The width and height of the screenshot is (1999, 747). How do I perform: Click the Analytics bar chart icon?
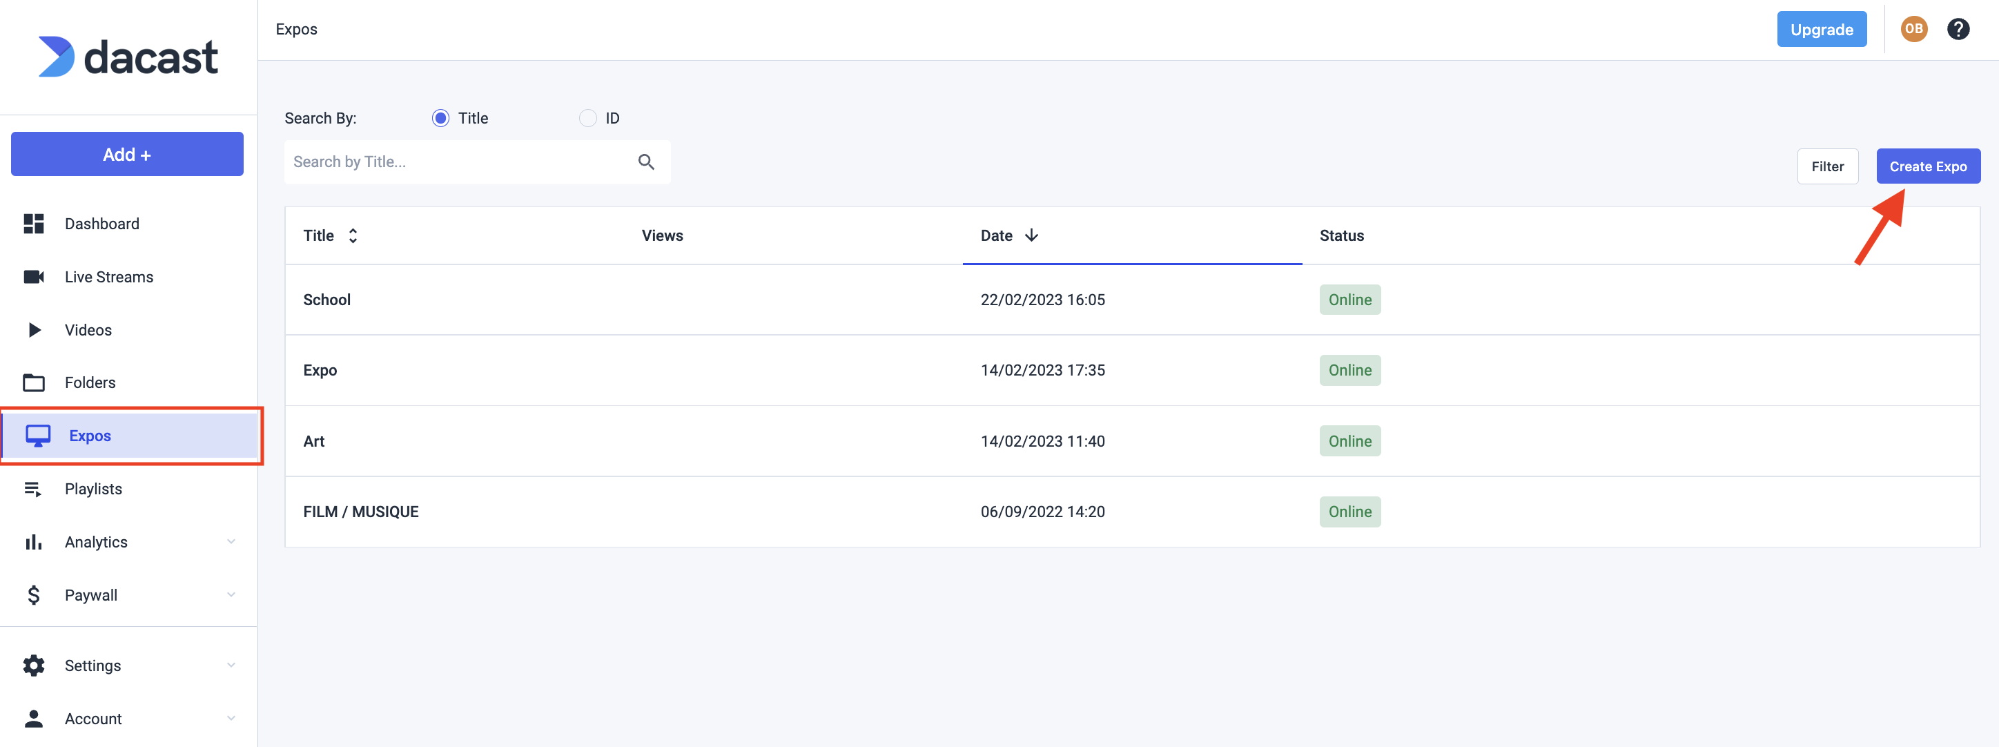coord(33,542)
